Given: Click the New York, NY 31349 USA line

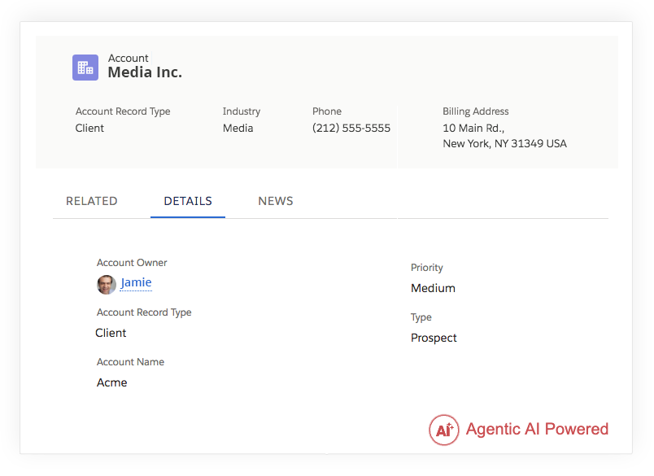Looking at the screenshot, I should (x=504, y=143).
